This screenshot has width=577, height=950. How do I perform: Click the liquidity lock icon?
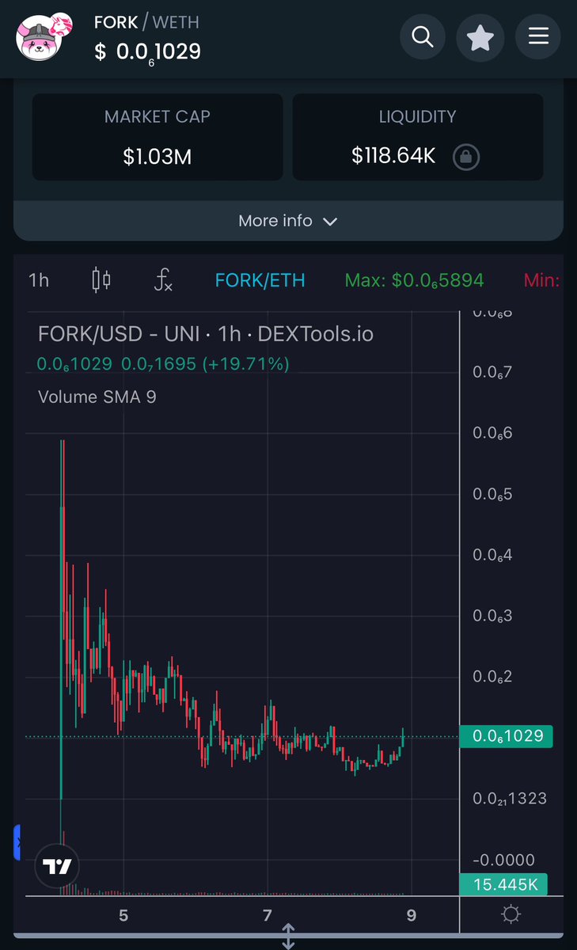[x=465, y=157]
